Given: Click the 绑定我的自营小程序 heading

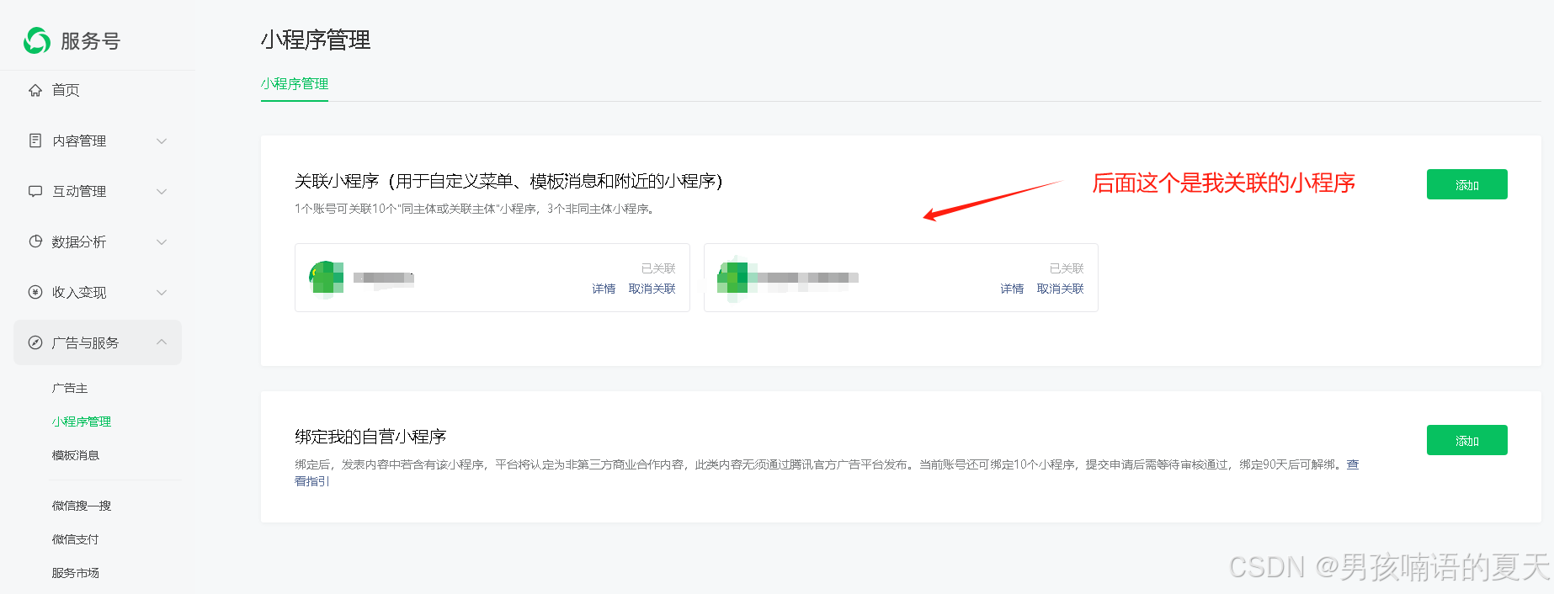Looking at the screenshot, I should tap(370, 437).
